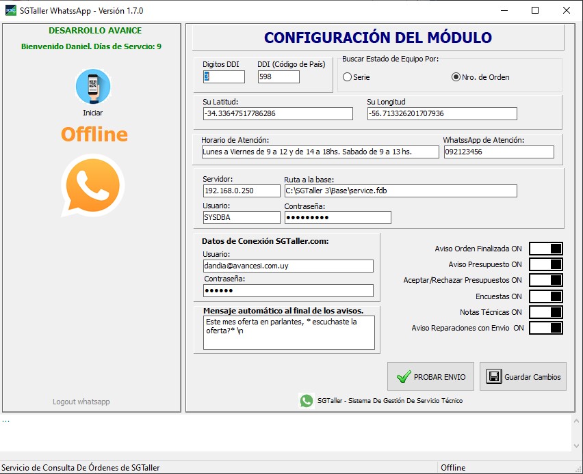The image size is (583, 474).
Task: Select the Serie radio button
Action: pyautogui.click(x=348, y=77)
